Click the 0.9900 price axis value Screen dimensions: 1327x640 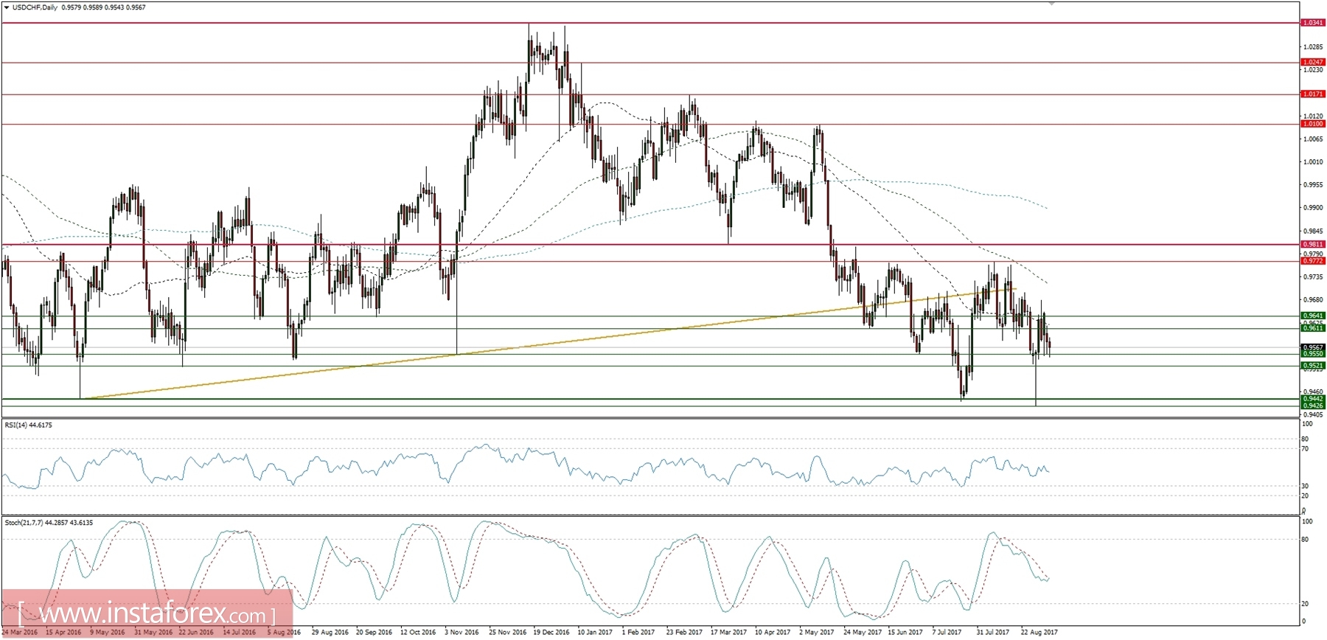point(1313,208)
